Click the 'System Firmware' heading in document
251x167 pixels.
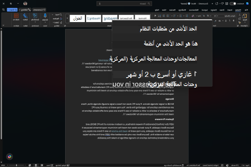click(164, 119)
